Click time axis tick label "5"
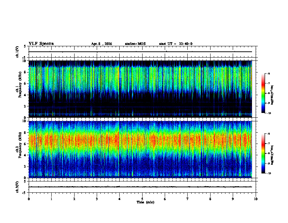The image size is (288, 223). 142,199
